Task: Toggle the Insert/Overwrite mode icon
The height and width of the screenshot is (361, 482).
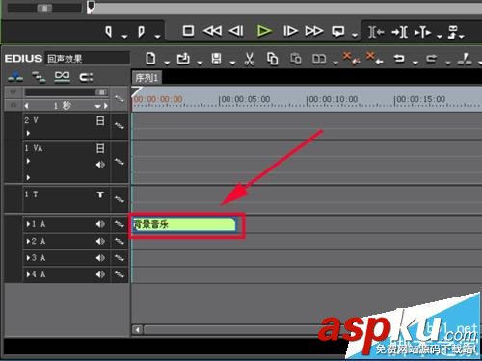Action: click(x=15, y=77)
